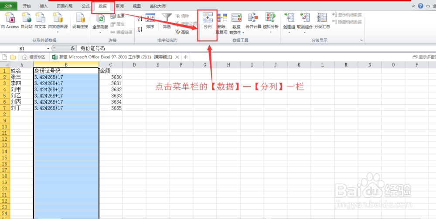This screenshot has height=219, width=436.
Task: Switch to the 视图 View tab
Action: (136, 6)
